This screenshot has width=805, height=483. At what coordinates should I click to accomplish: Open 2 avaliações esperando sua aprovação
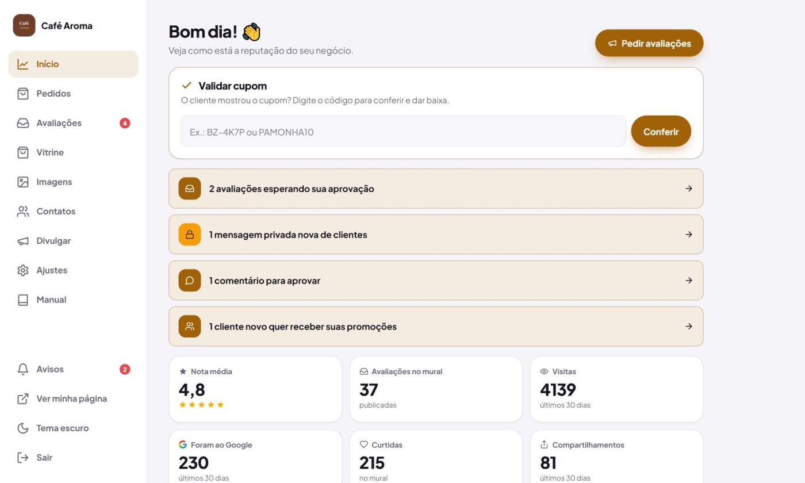pyautogui.click(x=436, y=189)
